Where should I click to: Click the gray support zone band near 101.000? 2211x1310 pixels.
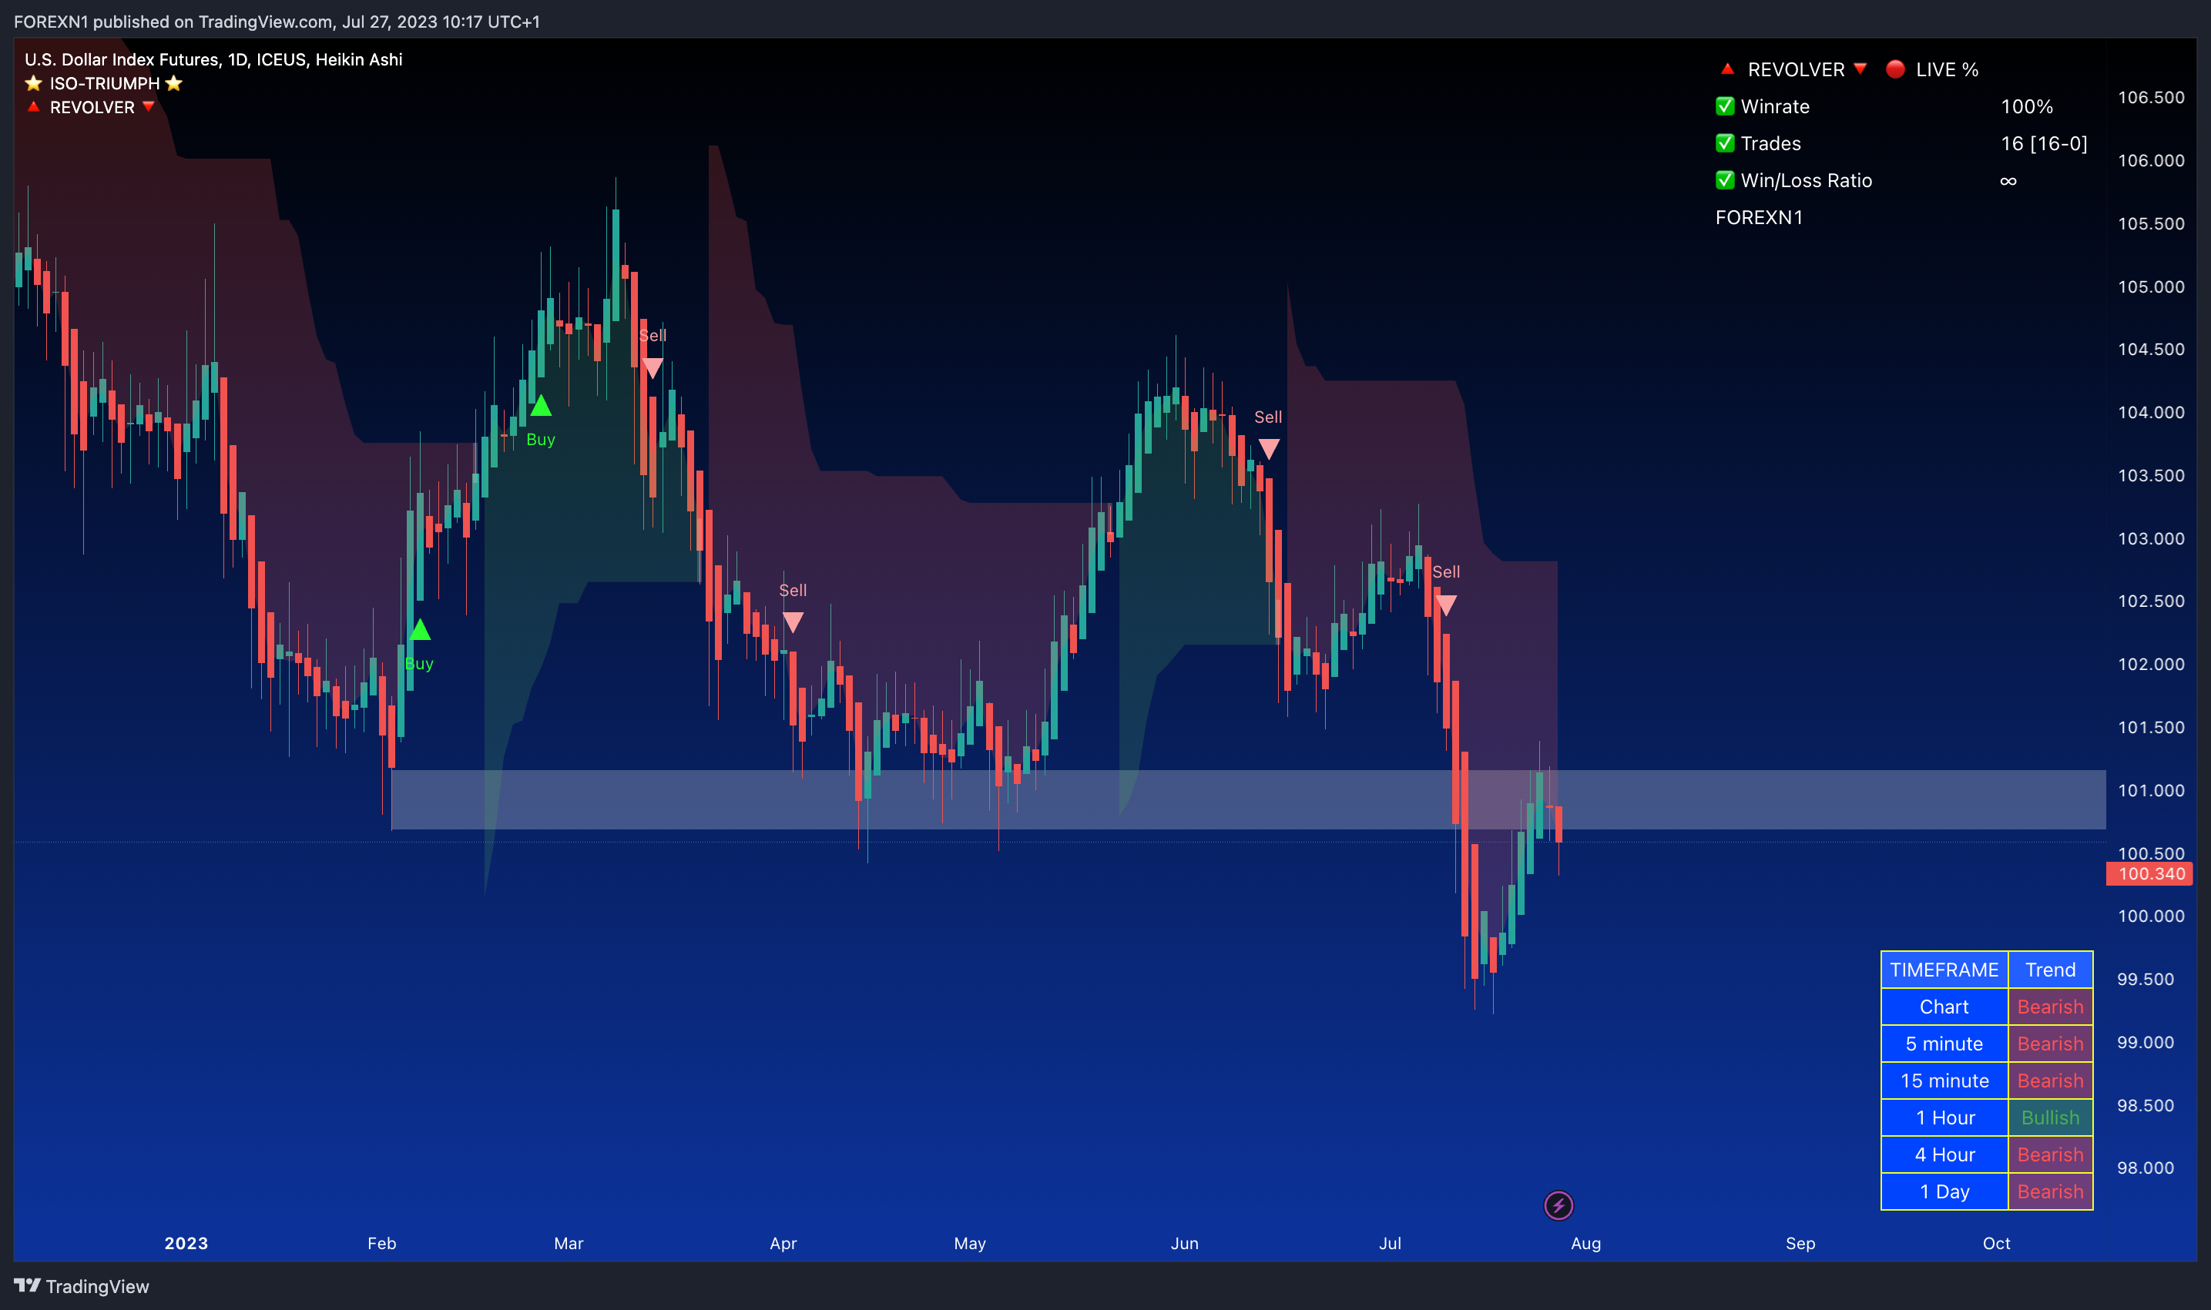(x=1248, y=799)
